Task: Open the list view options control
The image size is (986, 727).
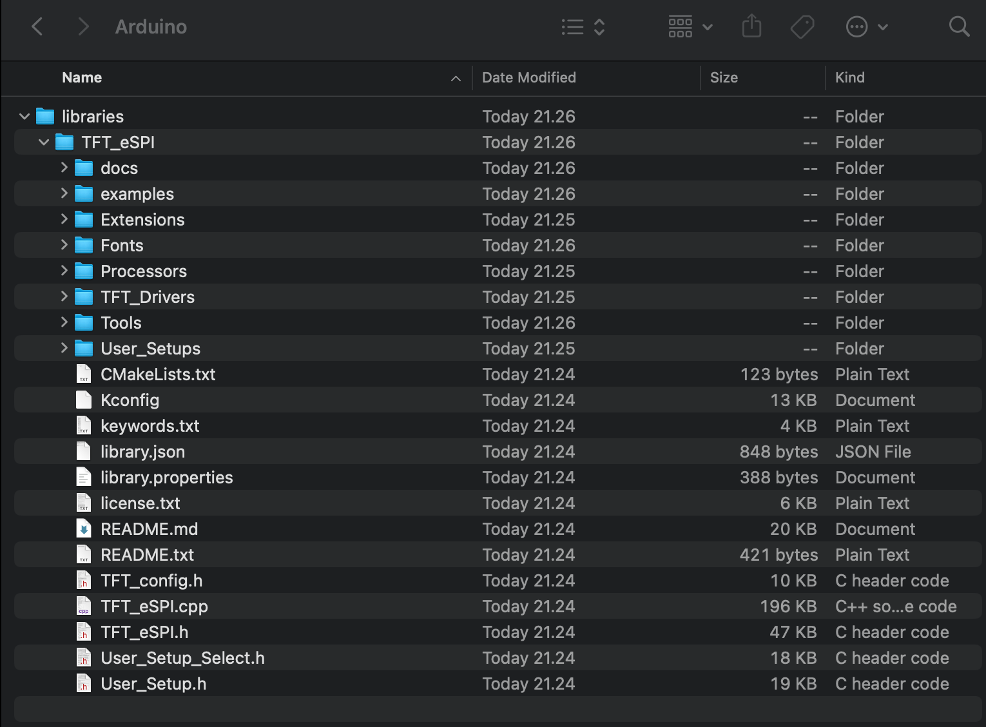Action: [x=583, y=26]
